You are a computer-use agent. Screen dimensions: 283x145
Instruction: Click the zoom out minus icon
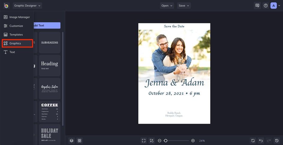[159, 141]
